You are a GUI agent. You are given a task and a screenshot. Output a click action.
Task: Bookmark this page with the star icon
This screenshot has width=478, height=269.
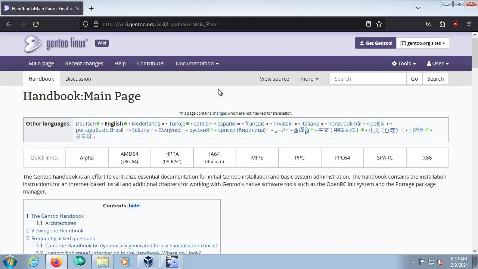pyautogui.click(x=379, y=24)
